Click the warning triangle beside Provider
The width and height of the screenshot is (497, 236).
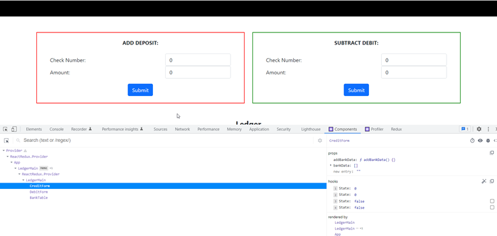pos(25,151)
